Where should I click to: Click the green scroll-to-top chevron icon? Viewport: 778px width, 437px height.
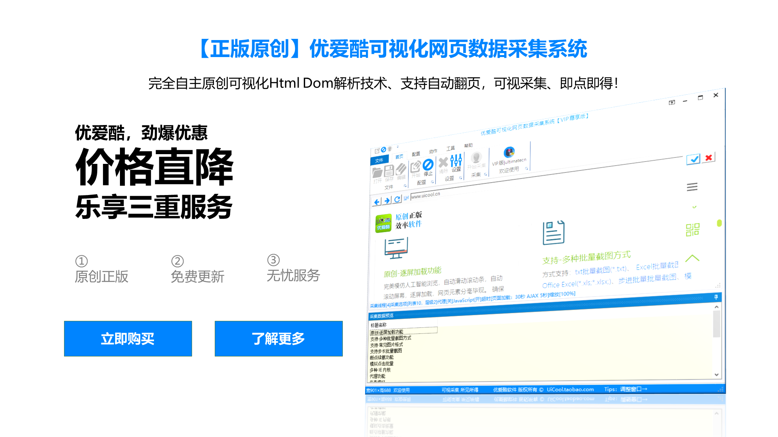click(693, 258)
